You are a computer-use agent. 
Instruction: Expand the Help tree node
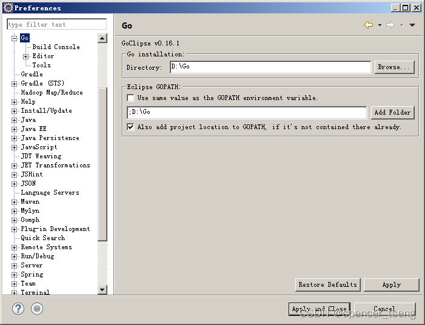click(x=14, y=102)
